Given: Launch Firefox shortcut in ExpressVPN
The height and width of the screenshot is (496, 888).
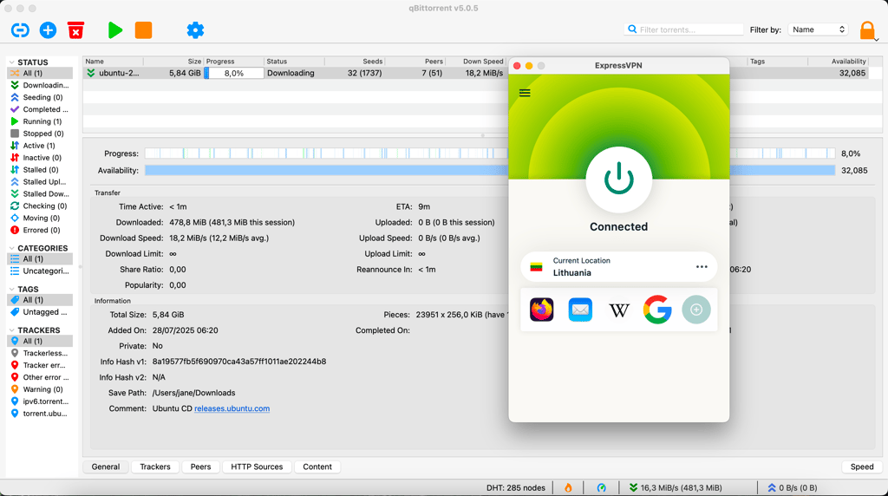Looking at the screenshot, I should coord(541,310).
